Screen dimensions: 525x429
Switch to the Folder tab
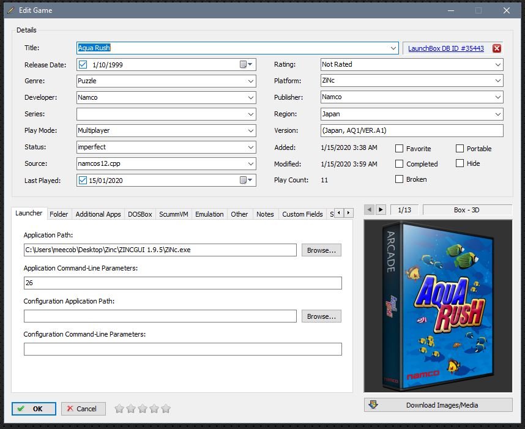tap(59, 214)
